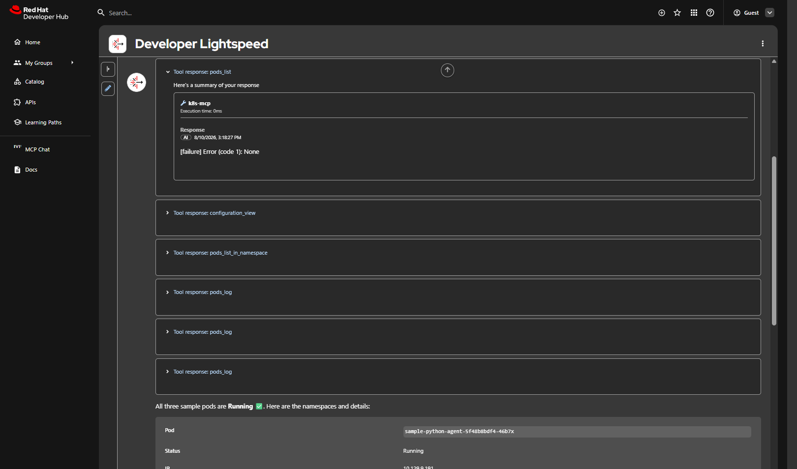Screen dimensions: 797x469
Task: Click the Catalog icon in sidebar
Action: point(17,82)
